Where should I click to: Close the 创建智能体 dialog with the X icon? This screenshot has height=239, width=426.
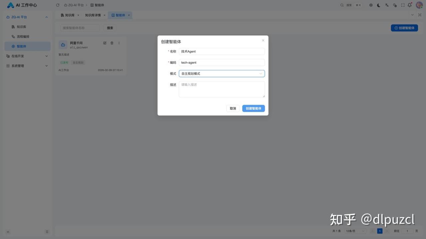click(263, 41)
